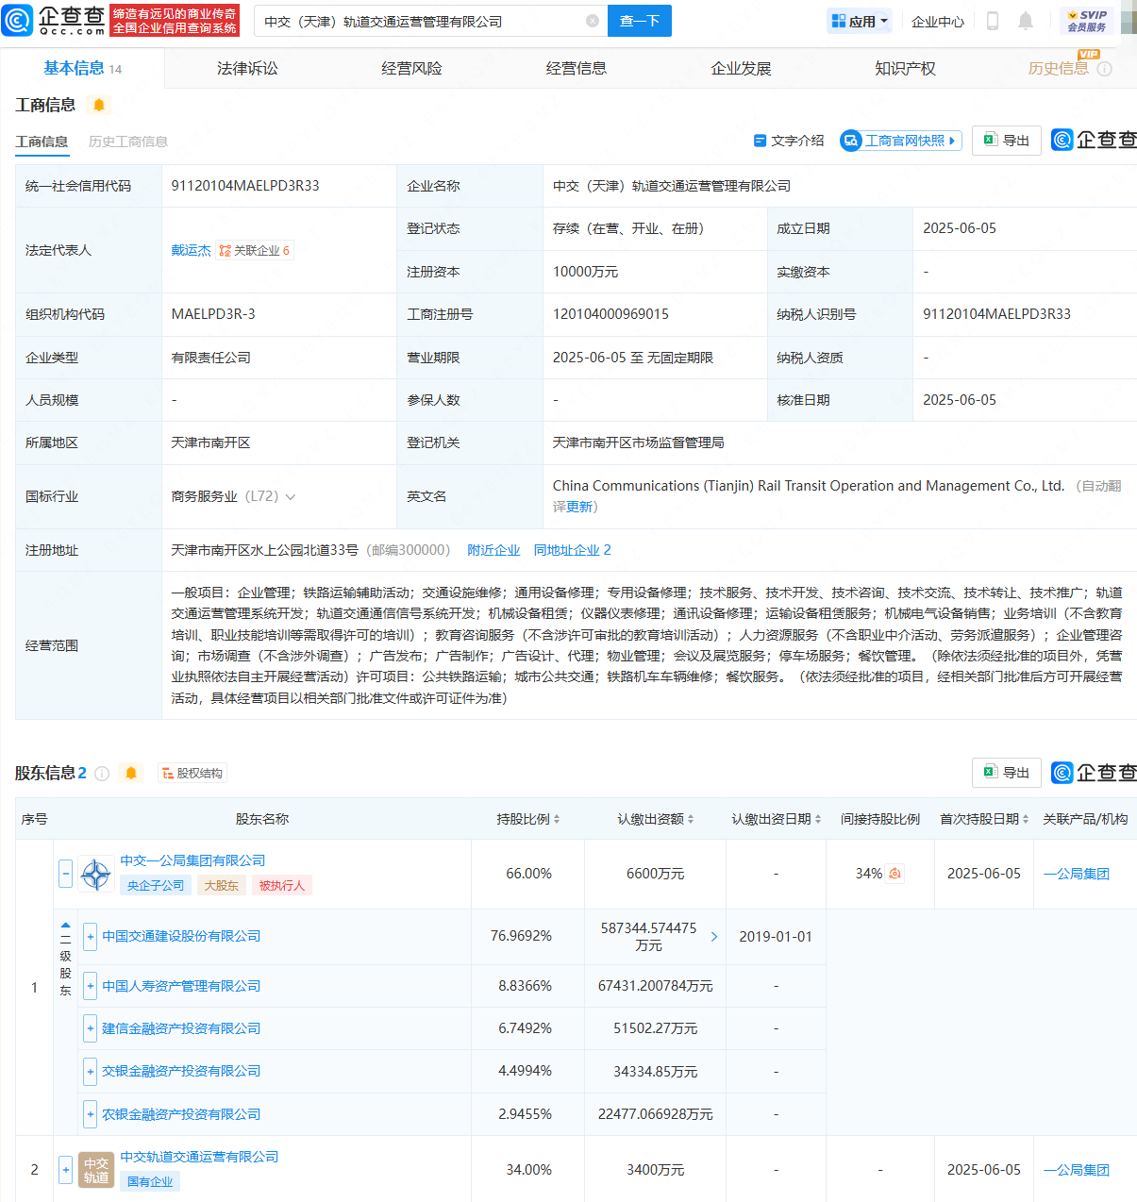Viewport: 1137px width, 1202px height.
Task: Open 同地址企业 2 link
Action: pos(573,550)
